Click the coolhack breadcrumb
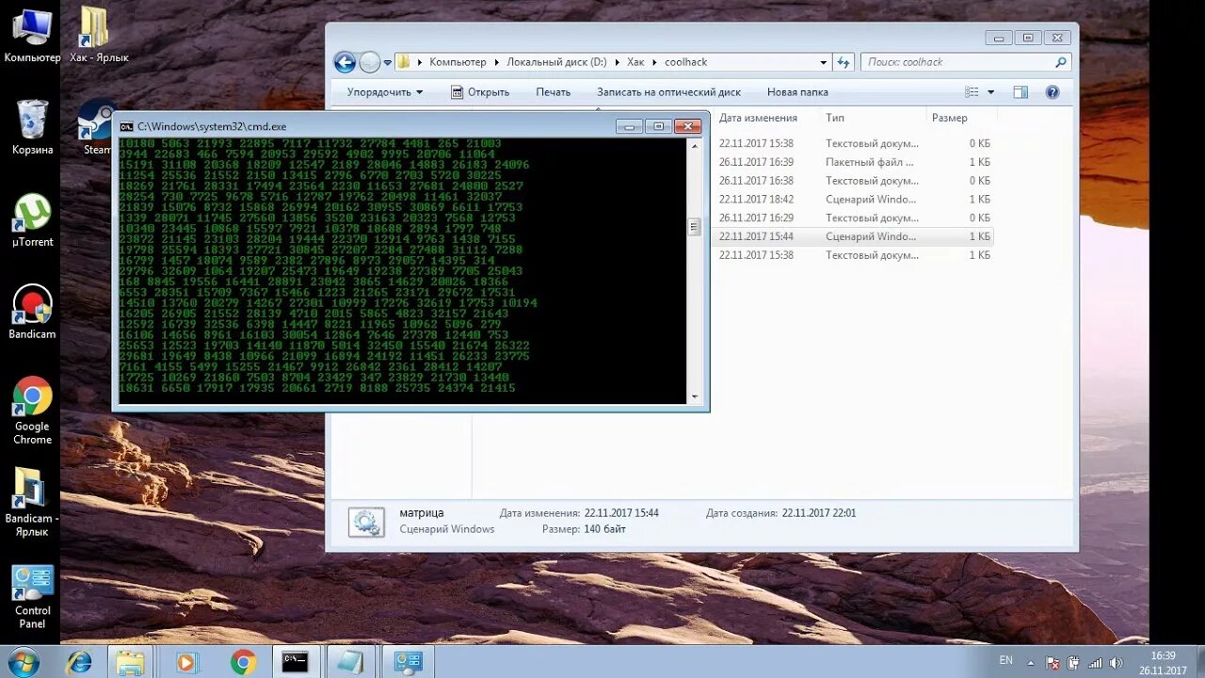 click(685, 62)
